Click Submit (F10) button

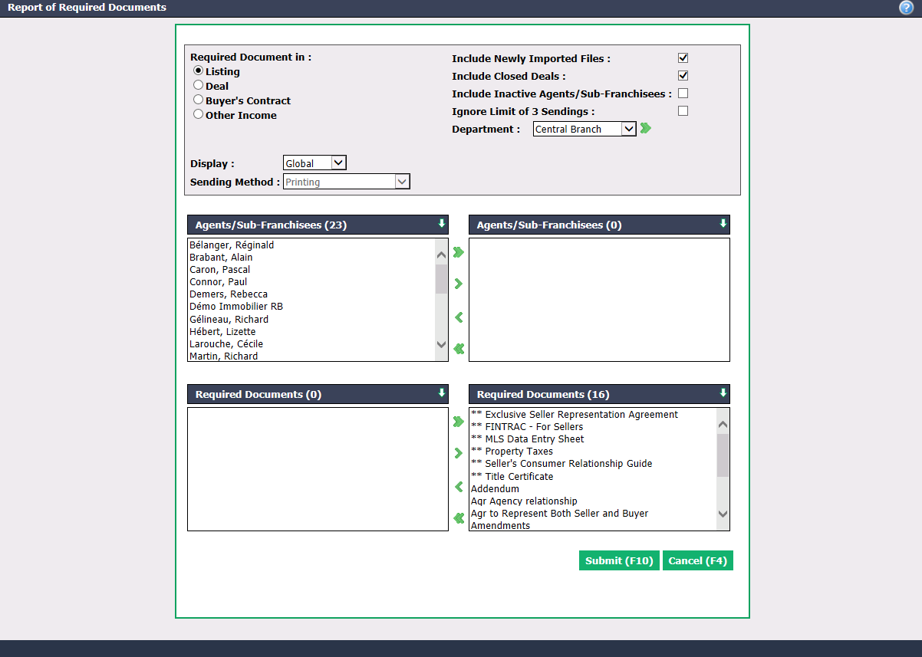point(619,560)
